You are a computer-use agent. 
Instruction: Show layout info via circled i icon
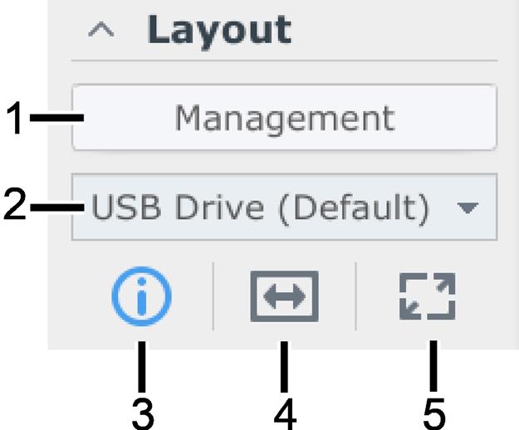point(141,296)
